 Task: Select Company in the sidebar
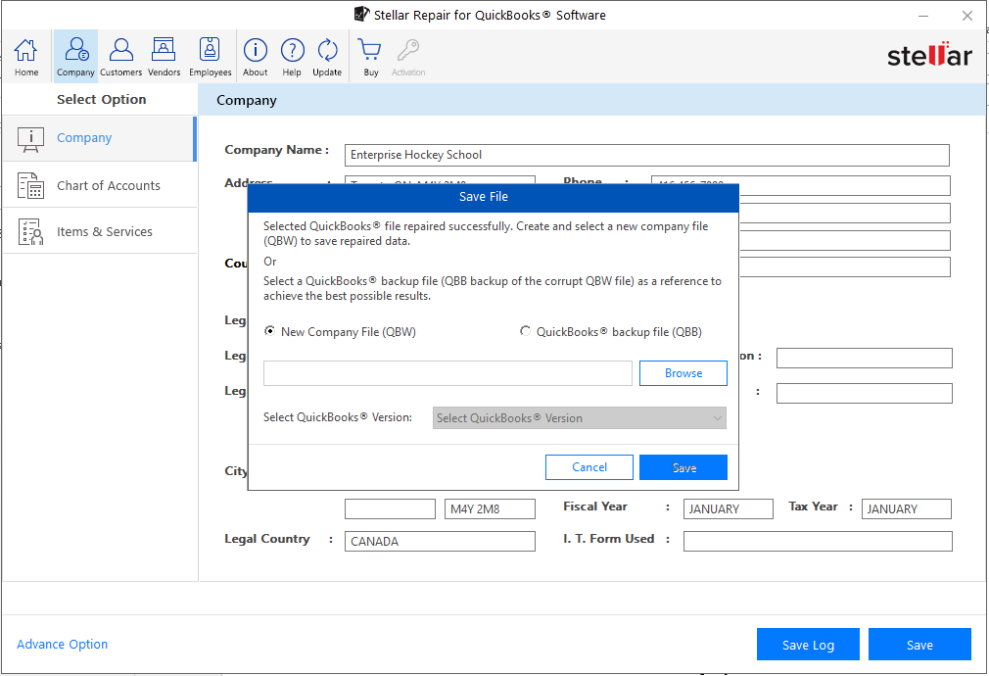coord(99,138)
